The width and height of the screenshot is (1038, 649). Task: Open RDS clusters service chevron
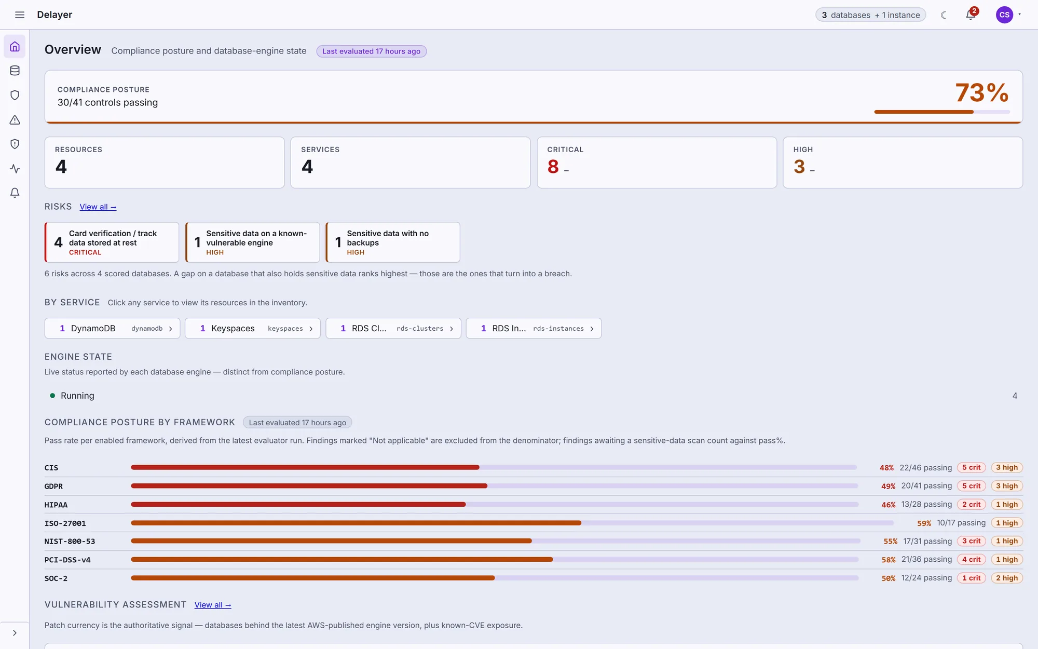point(452,329)
